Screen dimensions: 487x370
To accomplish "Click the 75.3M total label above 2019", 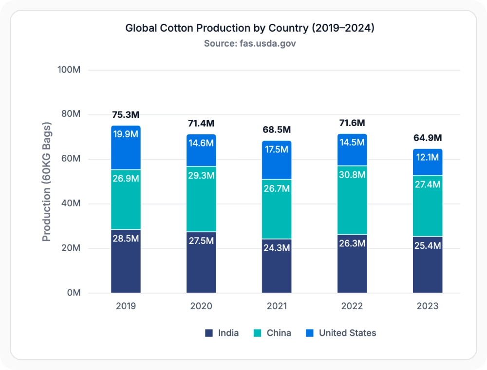I will [126, 115].
